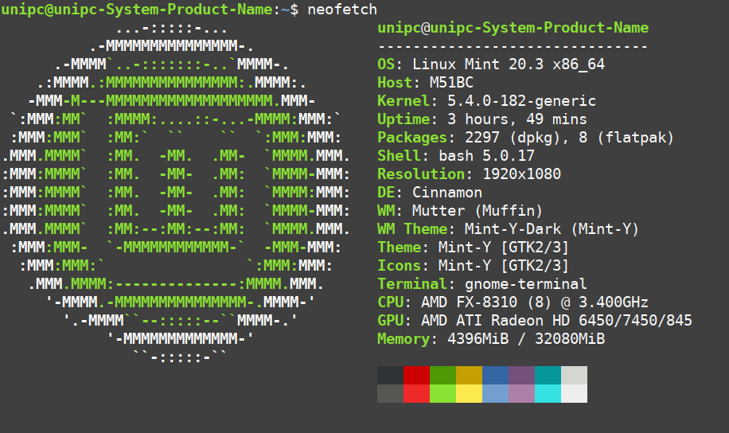Viewport: 729px width, 433px height.
Task: Click the dark blue swatch in top row
Action: [496, 376]
